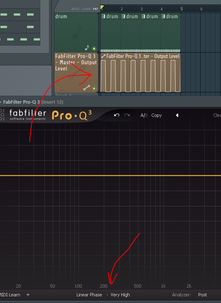Undo last change in Pro-Q 3

pos(117,115)
